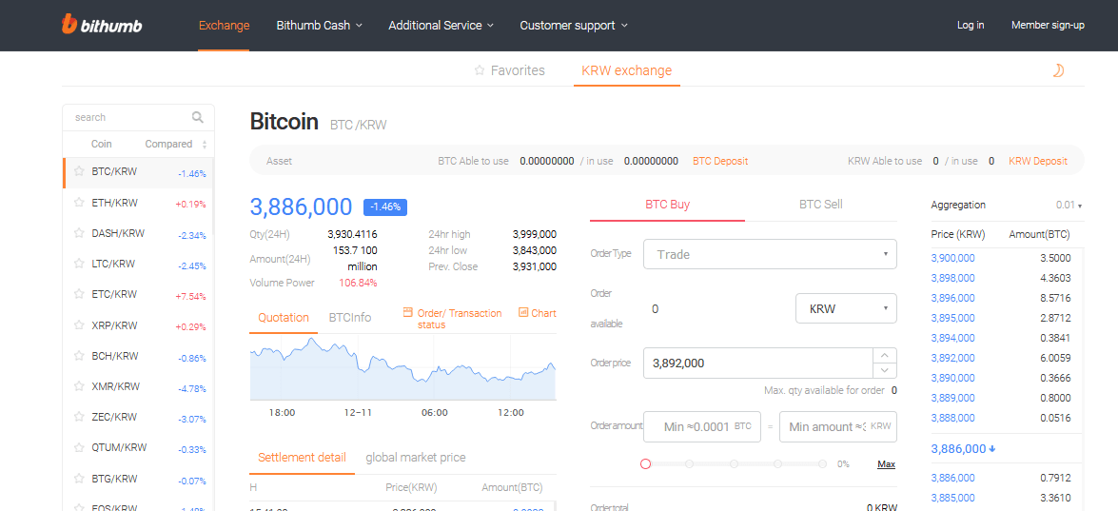Click the 3,900,000 order book price
This screenshot has height=511, width=1118.
[952, 258]
